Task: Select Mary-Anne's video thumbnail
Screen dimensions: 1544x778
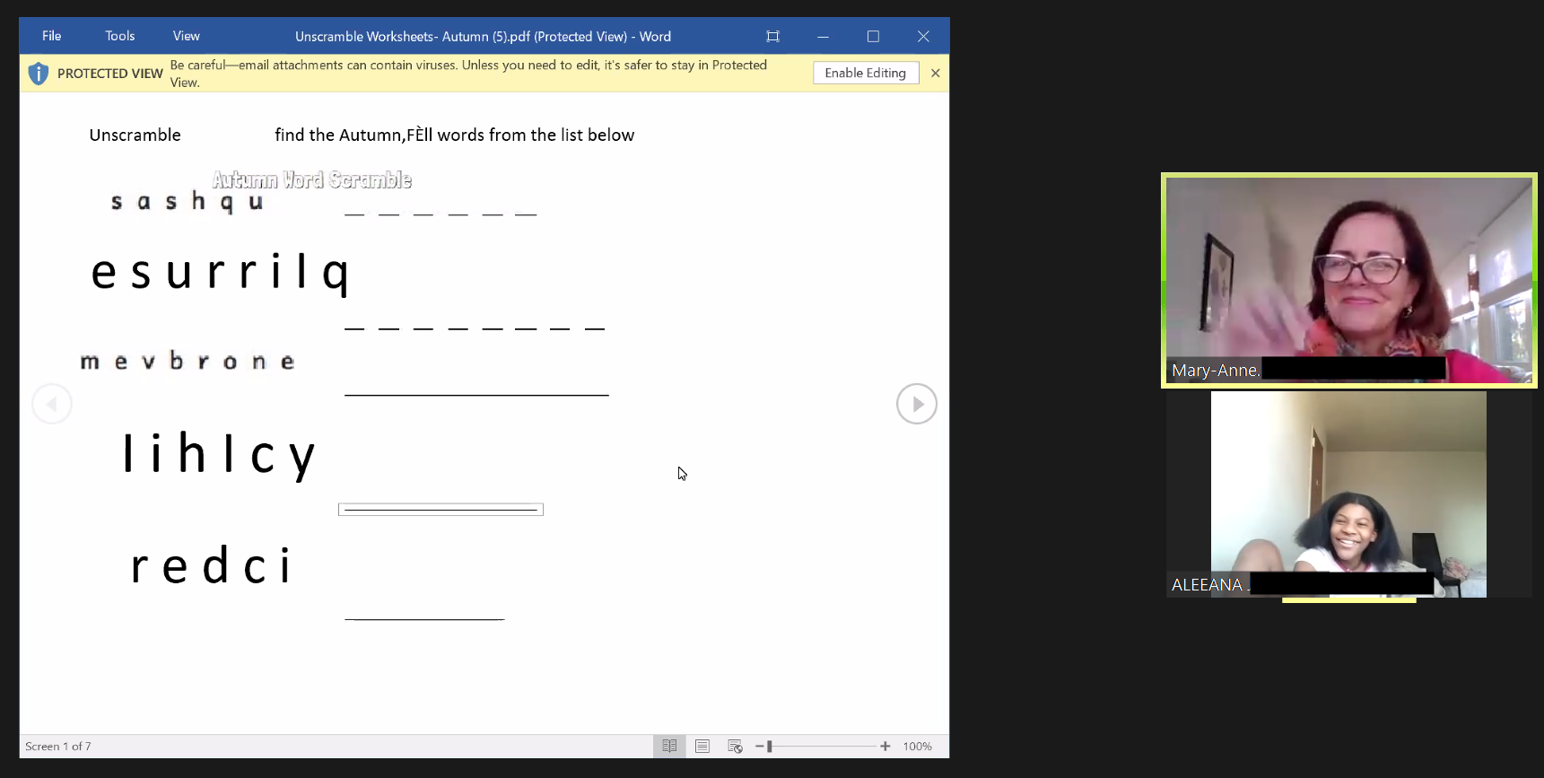Action: pos(1348,280)
